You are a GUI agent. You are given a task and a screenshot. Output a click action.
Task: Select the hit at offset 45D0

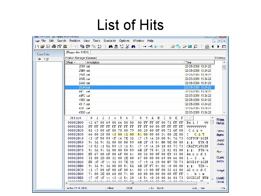[x=140, y=112]
